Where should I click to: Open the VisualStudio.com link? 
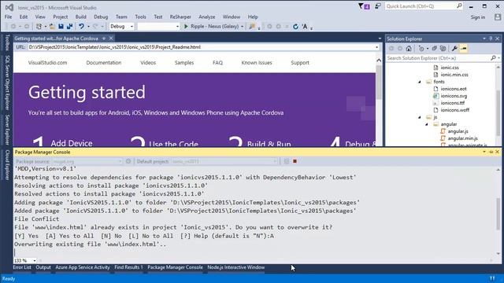coord(47,63)
